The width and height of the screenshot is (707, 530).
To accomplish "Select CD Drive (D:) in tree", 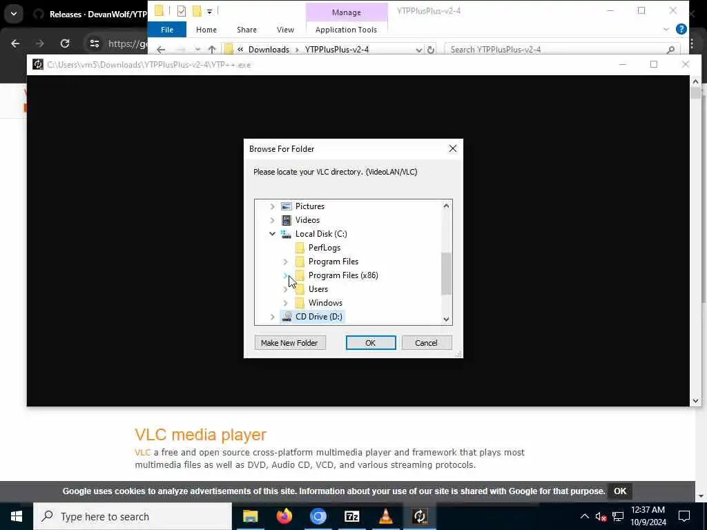I will [319, 317].
